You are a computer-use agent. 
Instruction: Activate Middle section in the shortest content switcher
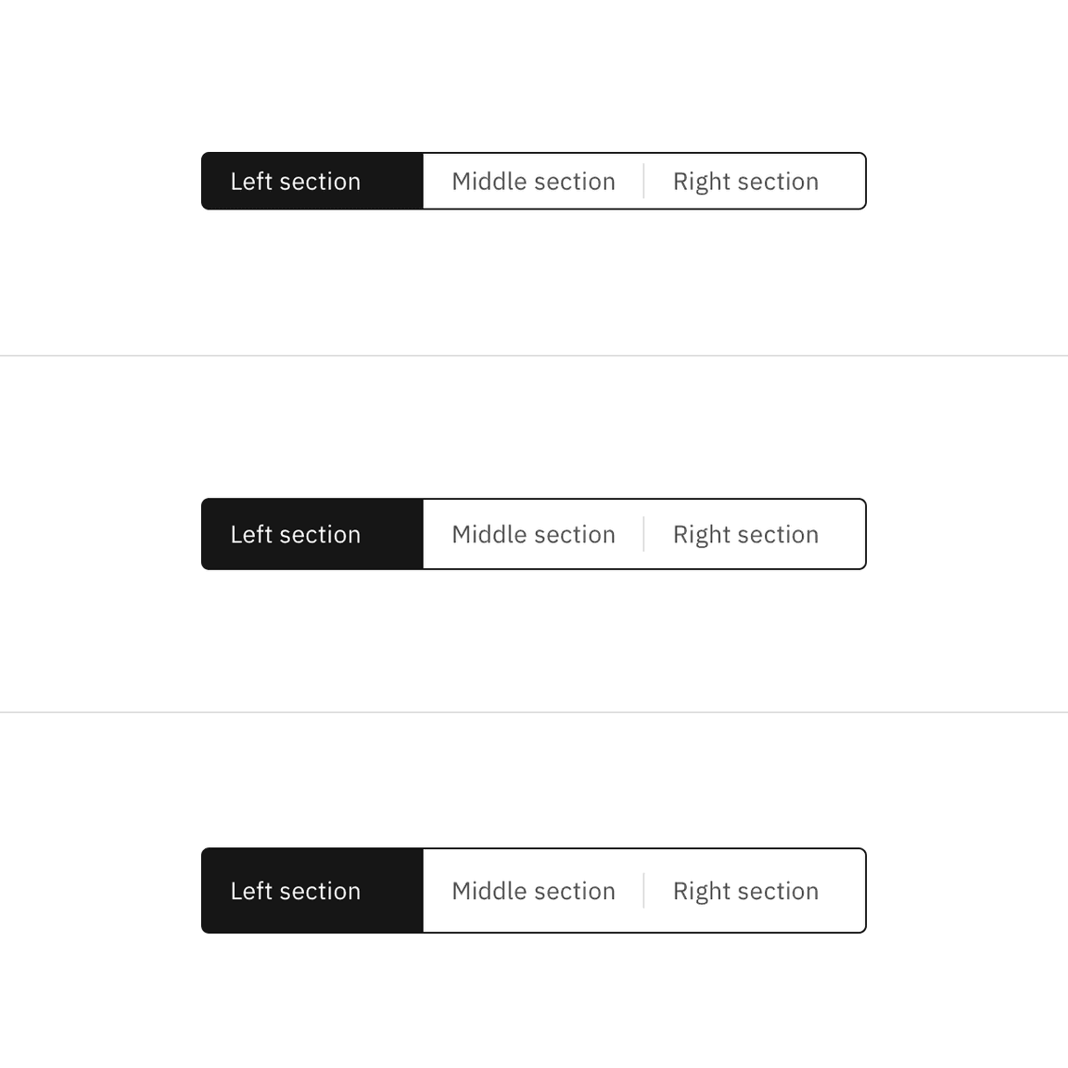[533, 182]
